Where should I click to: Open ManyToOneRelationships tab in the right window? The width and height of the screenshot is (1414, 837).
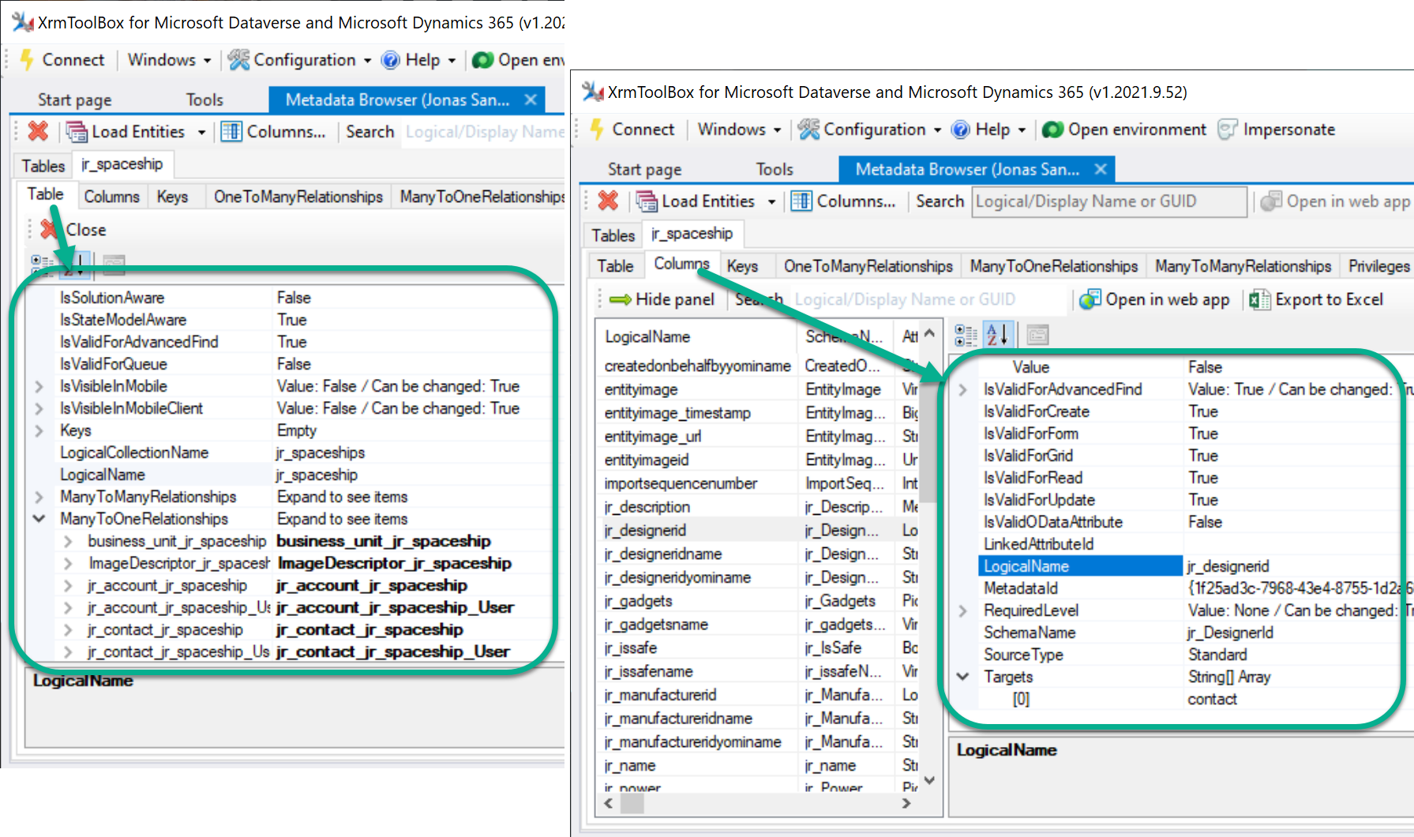tap(1053, 266)
